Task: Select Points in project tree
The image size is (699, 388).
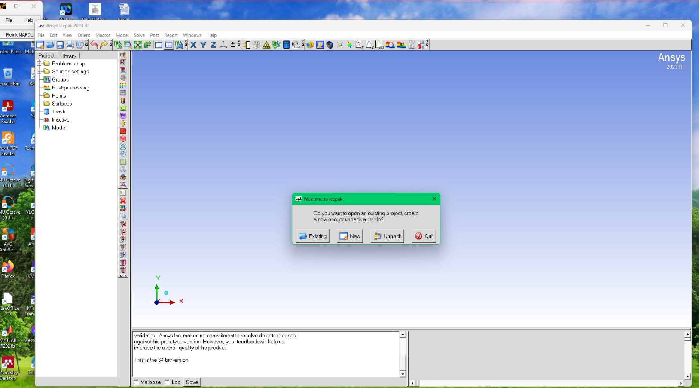Action: [59, 96]
